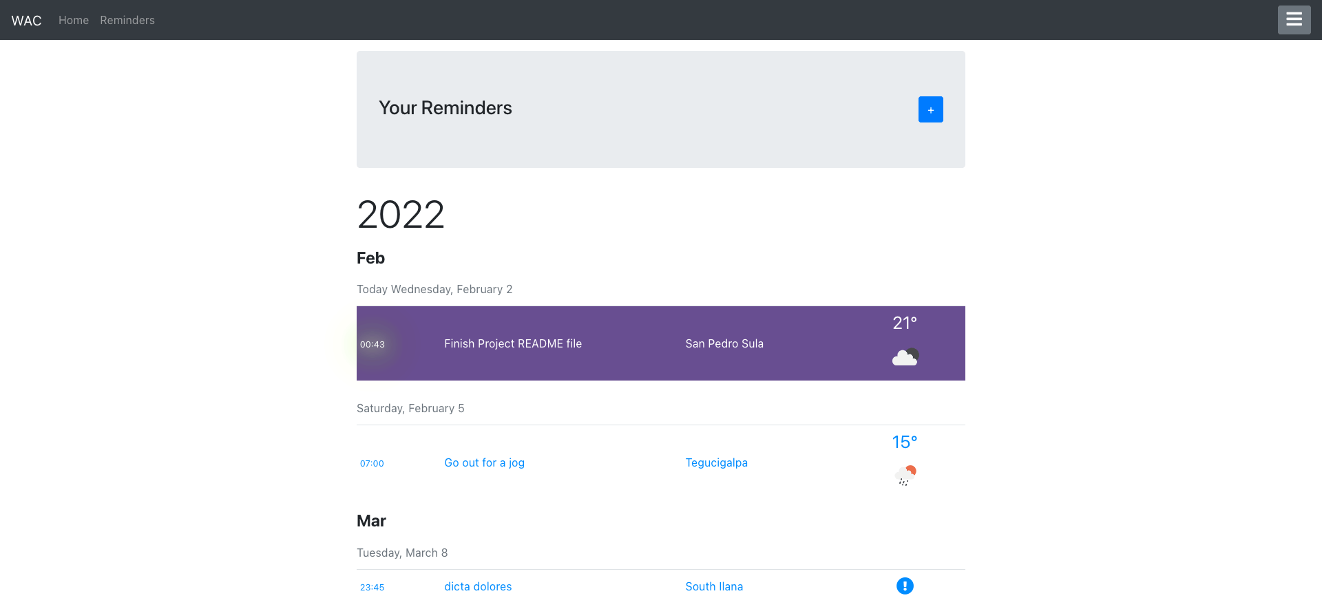Select the cloudy weather icon for San Pedro Sula
Viewport: 1322px width, 598px height.
(905, 356)
